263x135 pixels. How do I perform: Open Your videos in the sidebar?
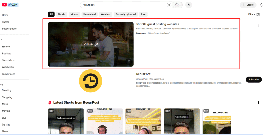8,60
